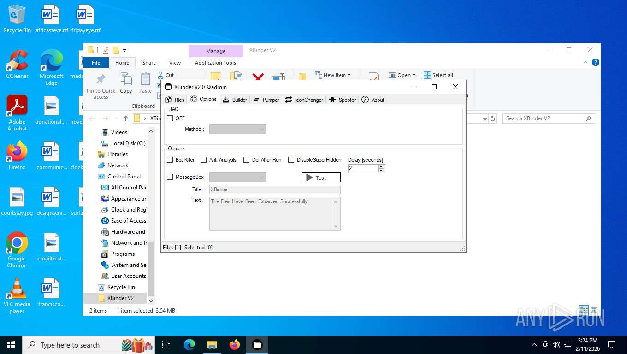This screenshot has width=627, height=354.
Task: Select User Accounts tree item
Action: (128, 276)
